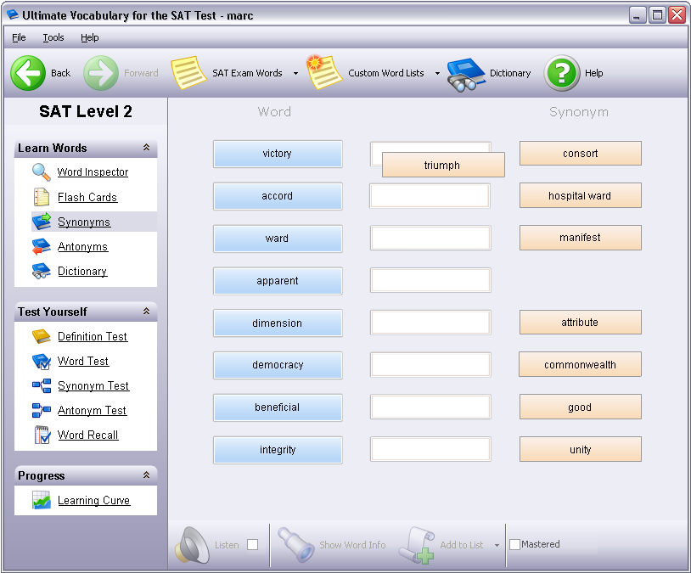Click the Forward arrow icon
Screen dimensions: 691x573
(101, 73)
